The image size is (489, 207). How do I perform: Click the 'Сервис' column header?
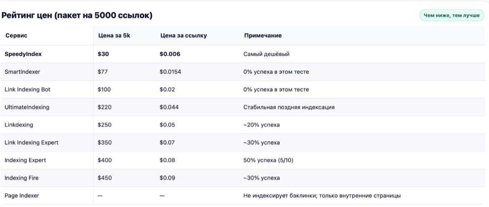(16, 36)
